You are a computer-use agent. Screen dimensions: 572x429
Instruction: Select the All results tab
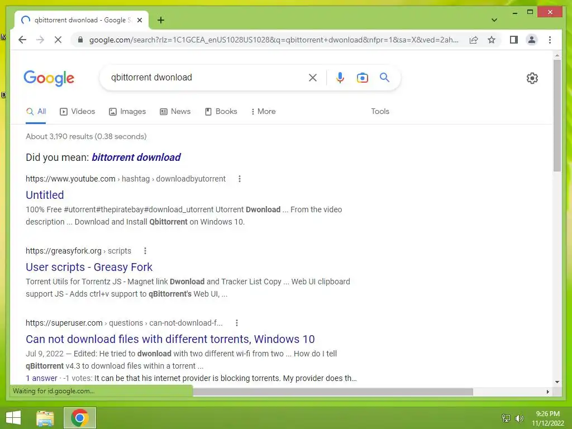tap(36, 112)
